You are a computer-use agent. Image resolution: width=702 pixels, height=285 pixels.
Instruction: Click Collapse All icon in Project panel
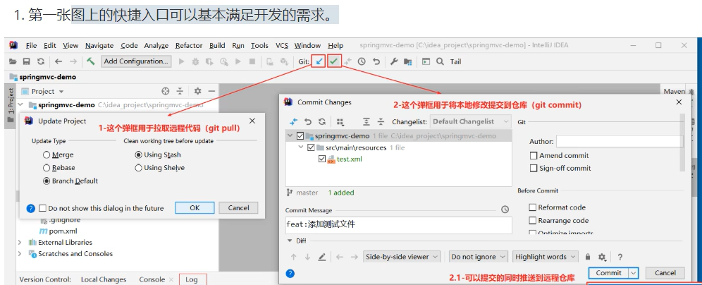[180, 92]
